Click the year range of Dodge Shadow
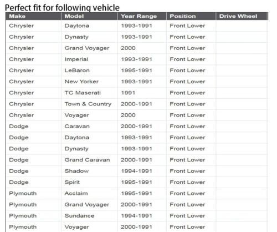Screen dimensions: 277x232 pyautogui.click(x=142, y=171)
